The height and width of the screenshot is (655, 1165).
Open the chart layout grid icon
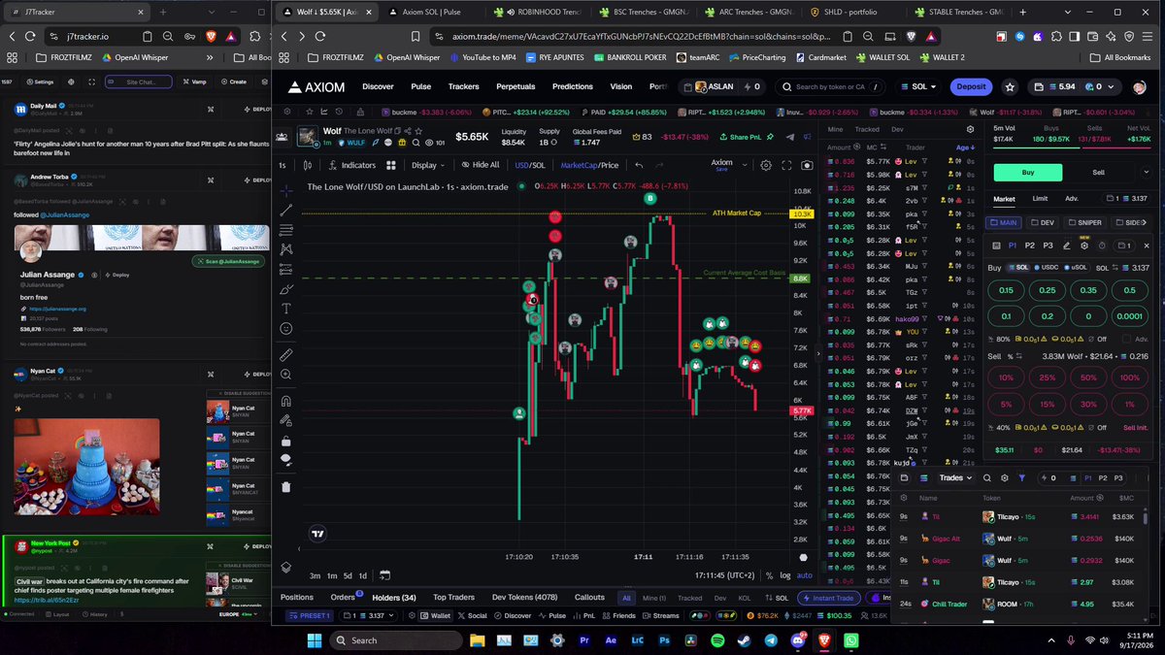point(391,165)
